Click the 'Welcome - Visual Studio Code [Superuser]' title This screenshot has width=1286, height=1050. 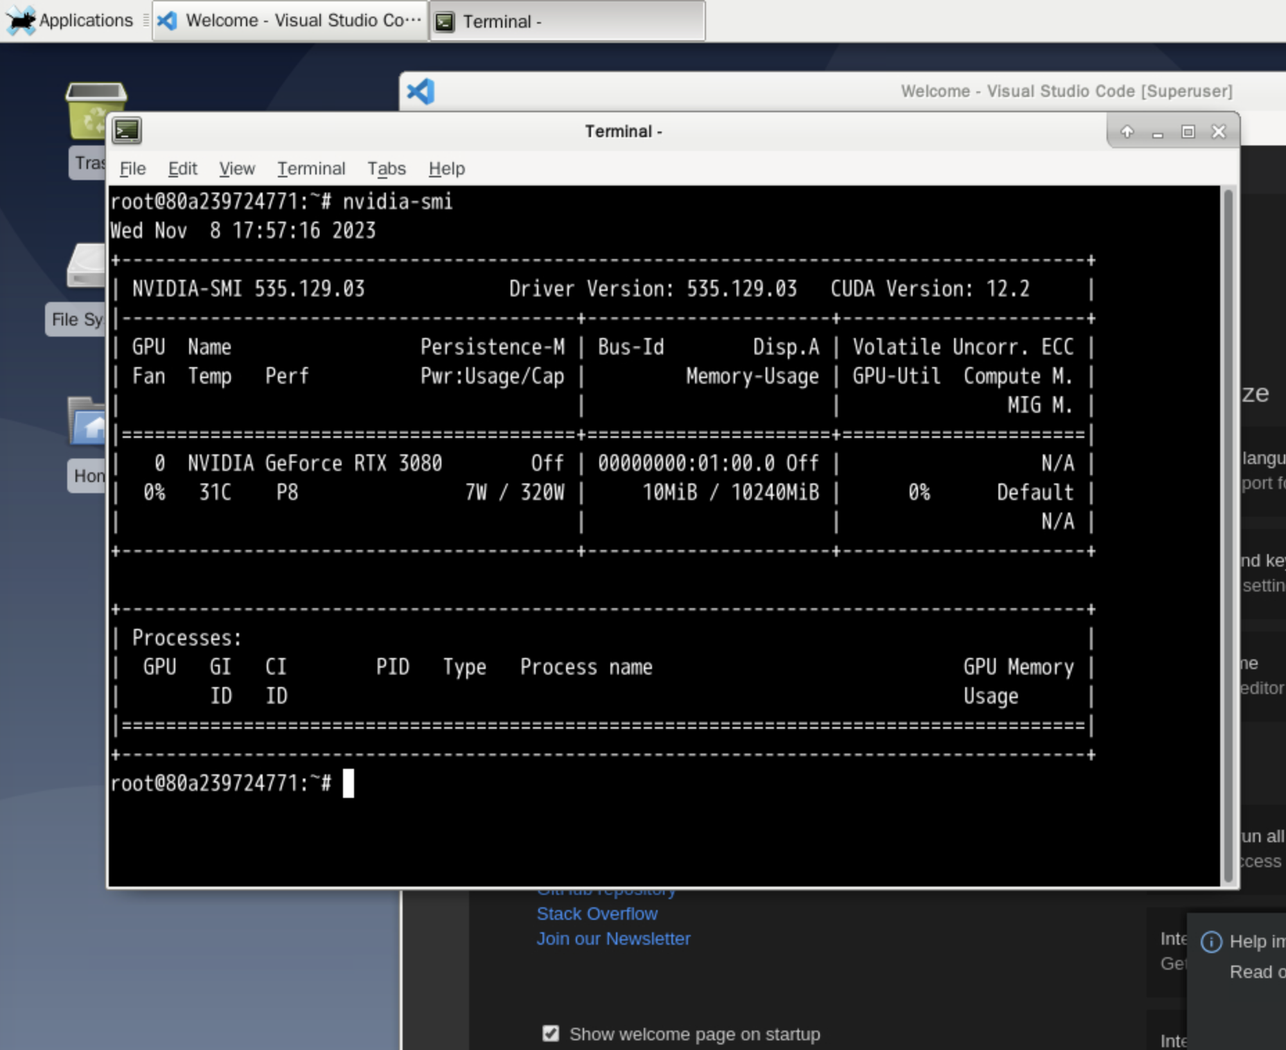pos(1066,91)
